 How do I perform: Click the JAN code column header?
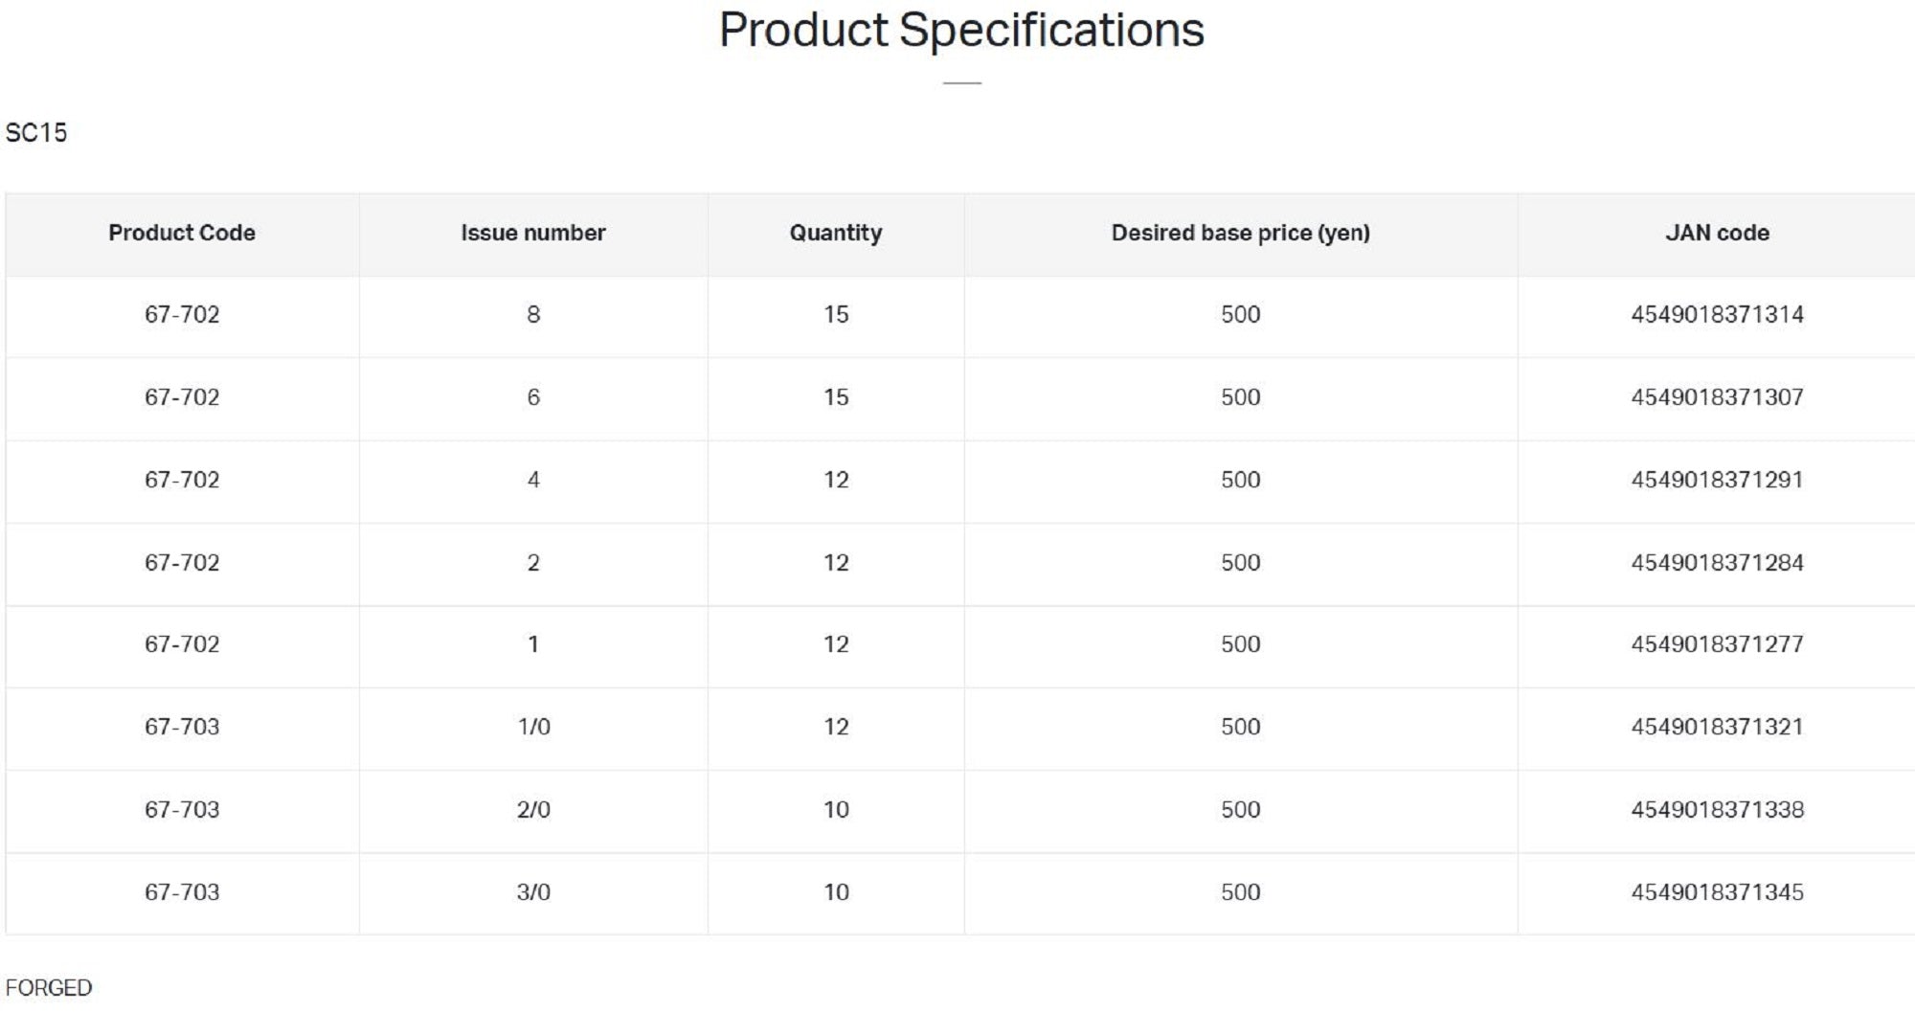pyautogui.click(x=1717, y=233)
